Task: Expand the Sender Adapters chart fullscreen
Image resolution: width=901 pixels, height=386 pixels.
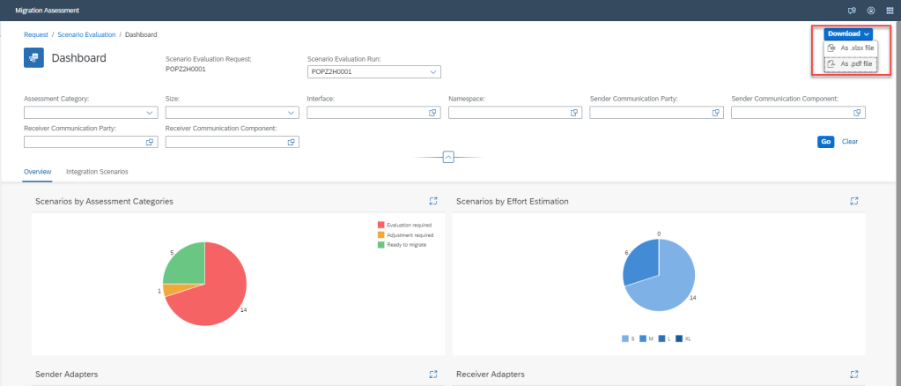Action: pos(433,375)
